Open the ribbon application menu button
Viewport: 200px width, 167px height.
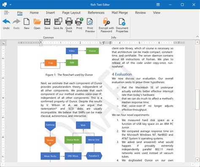(6, 13)
